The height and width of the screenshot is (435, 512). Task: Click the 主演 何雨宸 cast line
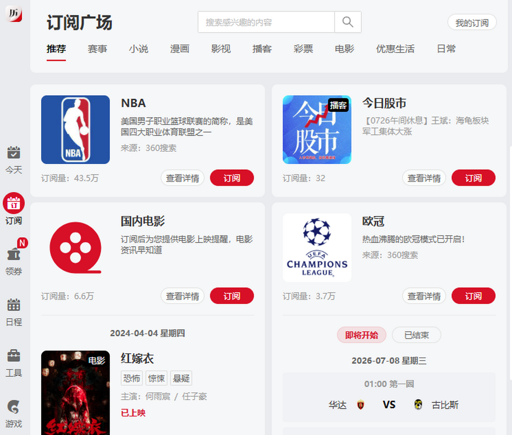coord(164,397)
